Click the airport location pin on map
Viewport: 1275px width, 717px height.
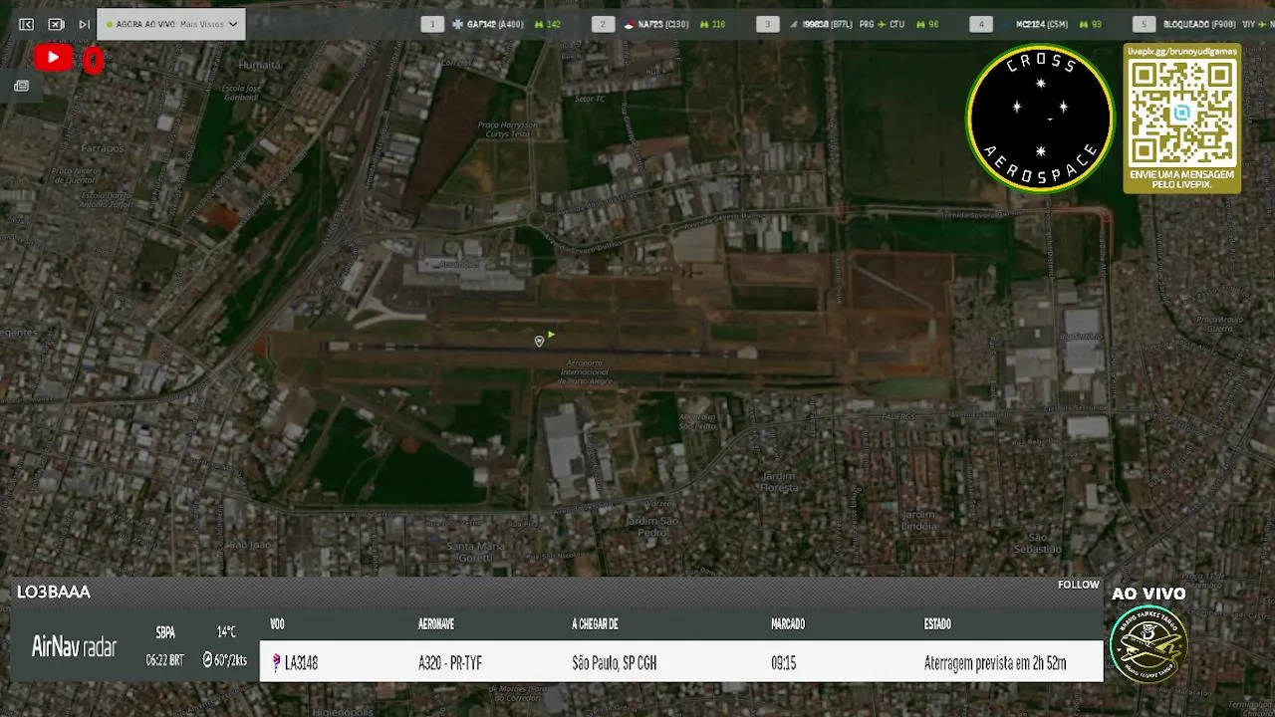coord(539,341)
